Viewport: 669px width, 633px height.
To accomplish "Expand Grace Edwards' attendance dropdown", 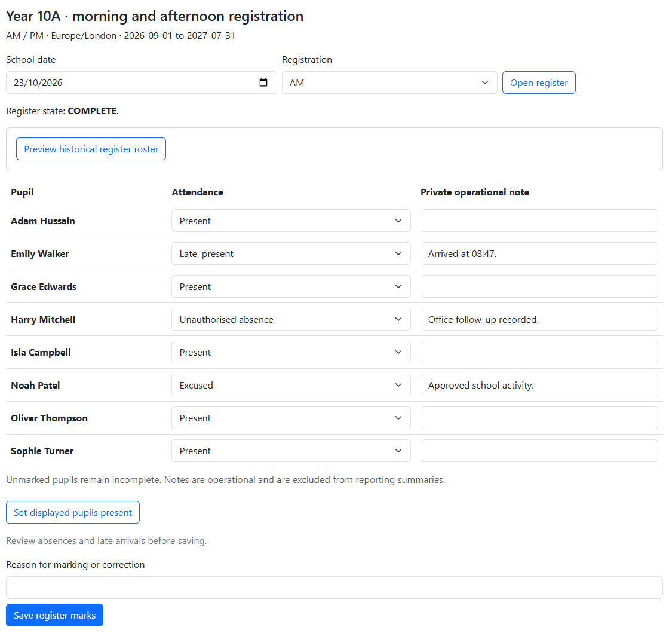I will (x=291, y=286).
